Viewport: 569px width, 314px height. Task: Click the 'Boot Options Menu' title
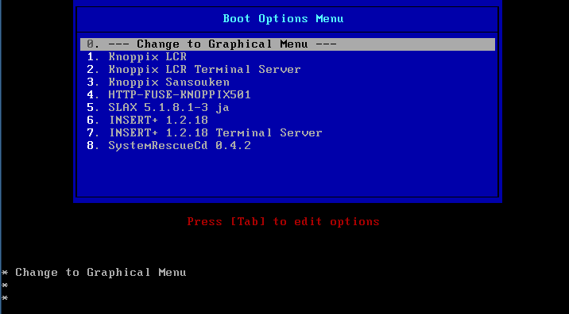(283, 19)
